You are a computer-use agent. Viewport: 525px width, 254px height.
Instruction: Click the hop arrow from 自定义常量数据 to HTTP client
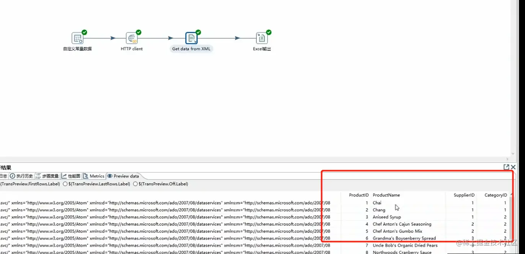click(113, 38)
